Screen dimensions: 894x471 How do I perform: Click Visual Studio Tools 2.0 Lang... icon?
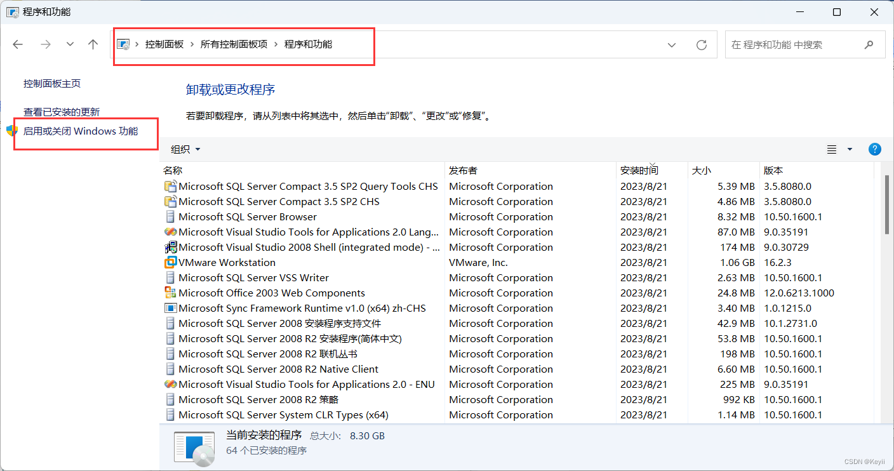170,232
